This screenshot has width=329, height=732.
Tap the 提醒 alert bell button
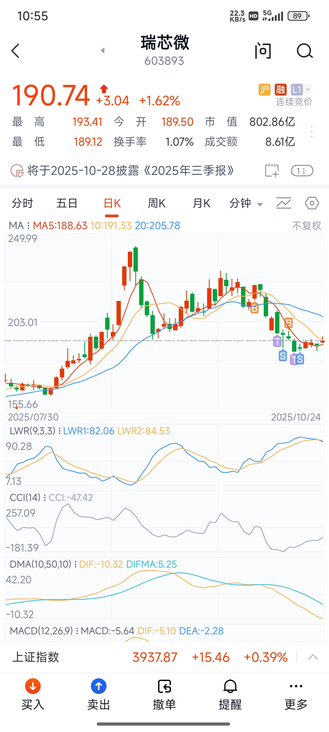[230, 694]
